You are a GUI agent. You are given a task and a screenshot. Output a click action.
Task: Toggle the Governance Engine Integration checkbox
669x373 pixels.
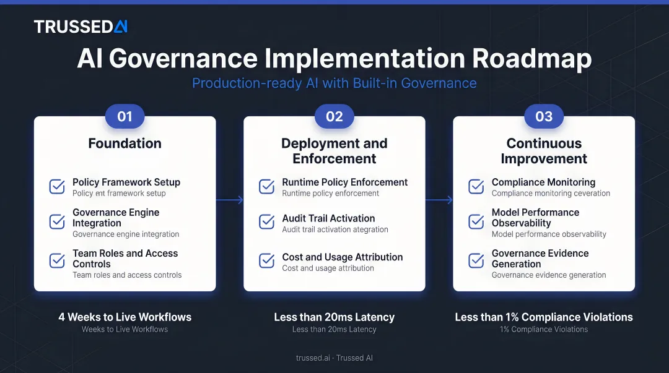[57, 221]
